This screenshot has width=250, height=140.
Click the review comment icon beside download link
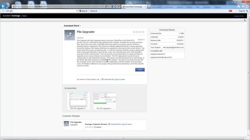point(102,79)
